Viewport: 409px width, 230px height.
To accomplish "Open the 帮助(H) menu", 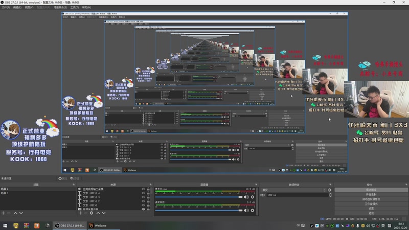I will [86, 7].
